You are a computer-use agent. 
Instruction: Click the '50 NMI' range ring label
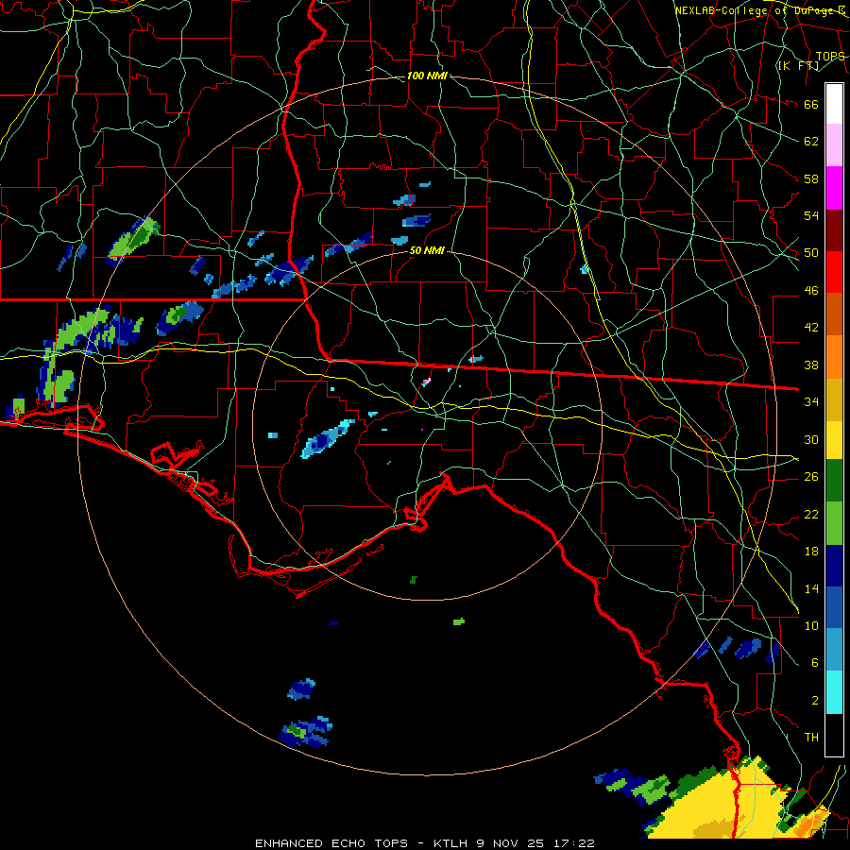(x=427, y=250)
